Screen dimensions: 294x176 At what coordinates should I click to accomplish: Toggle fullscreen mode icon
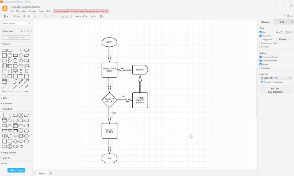tap(285, 16)
